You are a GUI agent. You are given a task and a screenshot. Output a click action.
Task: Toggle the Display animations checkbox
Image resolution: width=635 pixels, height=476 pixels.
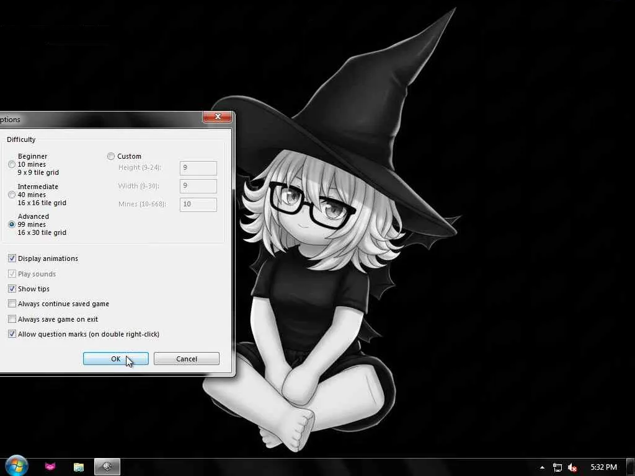[x=12, y=258]
